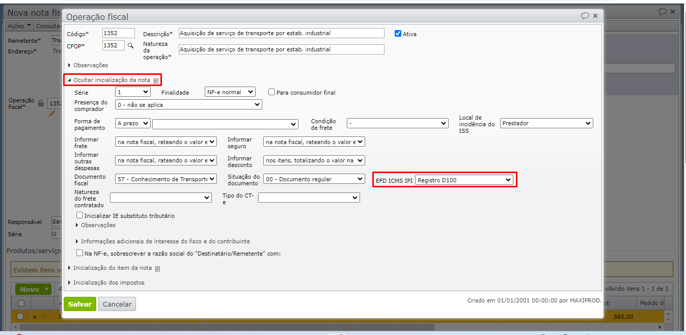The width and height of the screenshot is (686, 335).
Task: Click the Código input field
Action: [119, 33]
